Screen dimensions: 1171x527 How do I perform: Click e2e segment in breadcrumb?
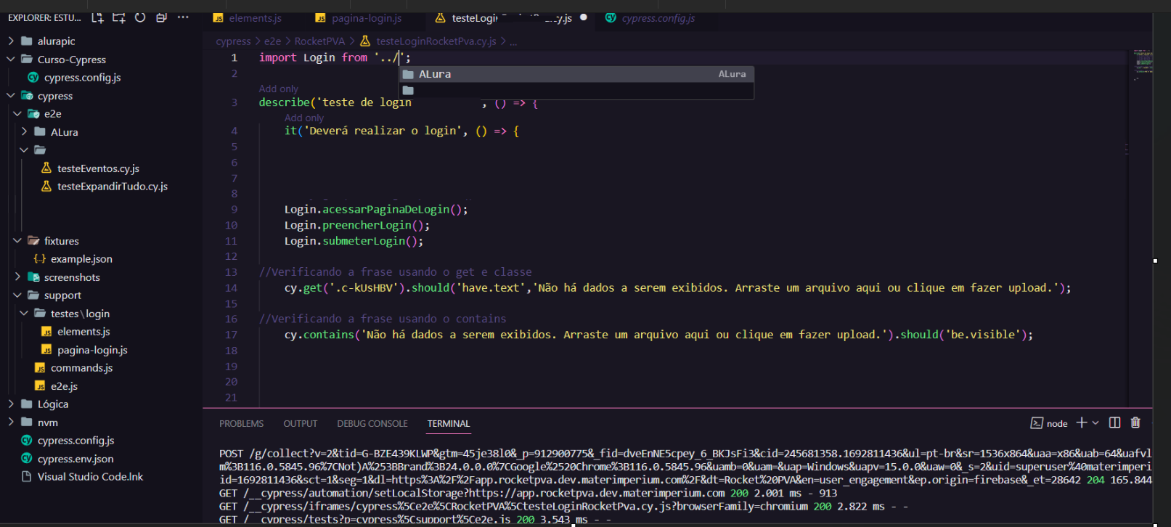point(272,41)
